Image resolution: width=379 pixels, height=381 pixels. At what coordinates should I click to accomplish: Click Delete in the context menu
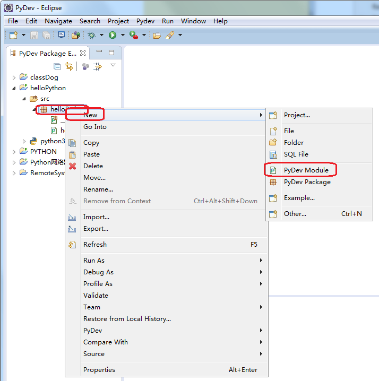tap(167, 166)
